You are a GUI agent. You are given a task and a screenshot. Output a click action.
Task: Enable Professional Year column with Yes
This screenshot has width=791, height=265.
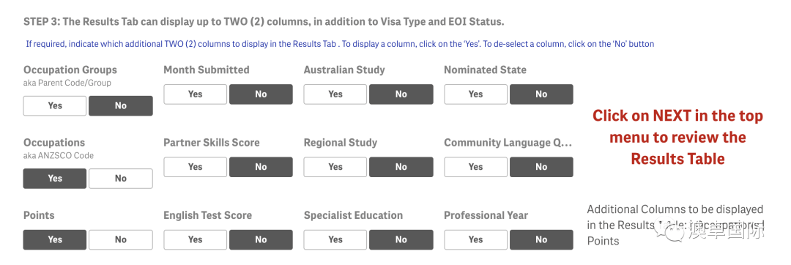click(x=476, y=240)
